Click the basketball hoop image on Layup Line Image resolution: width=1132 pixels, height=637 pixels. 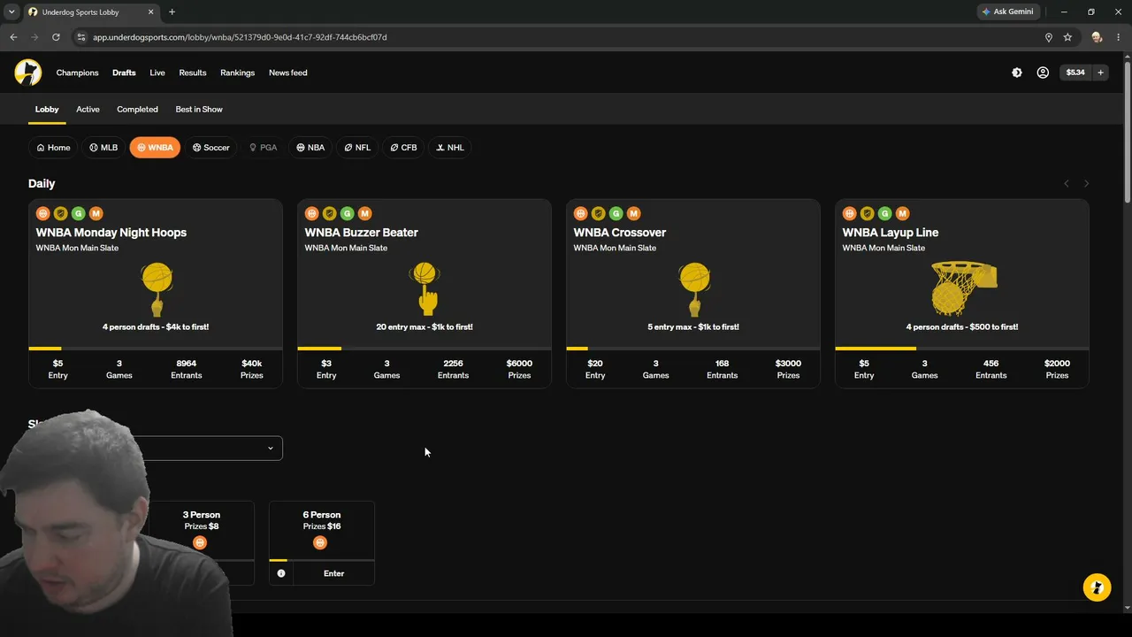pos(964,288)
